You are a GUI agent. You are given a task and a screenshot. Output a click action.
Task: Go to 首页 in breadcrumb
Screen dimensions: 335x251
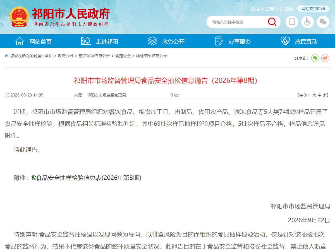coord(49,56)
